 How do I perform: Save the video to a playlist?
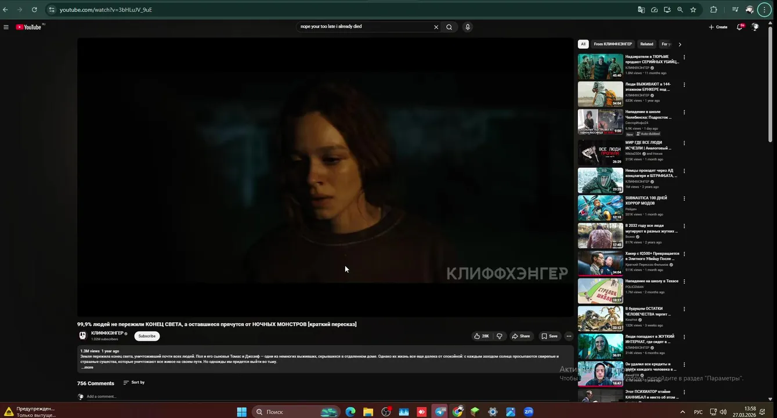point(549,336)
